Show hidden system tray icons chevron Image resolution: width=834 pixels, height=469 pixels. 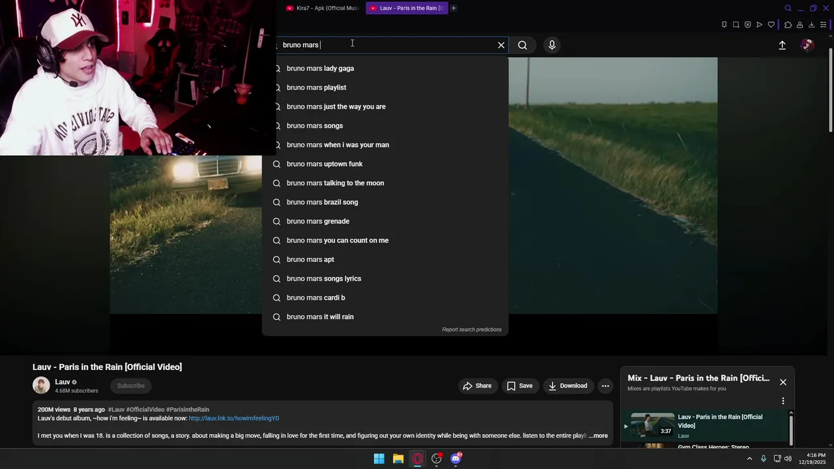coord(749,459)
